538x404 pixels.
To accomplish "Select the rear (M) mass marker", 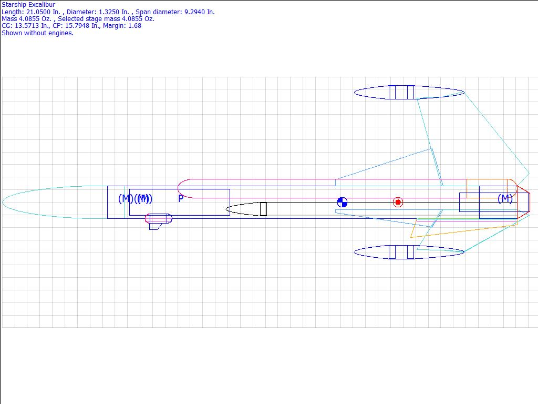I will point(505,199).
